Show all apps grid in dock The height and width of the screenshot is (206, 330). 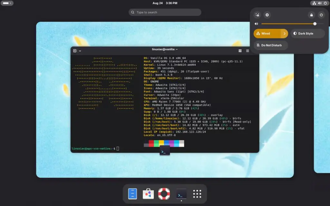click(x=197, y=194)
